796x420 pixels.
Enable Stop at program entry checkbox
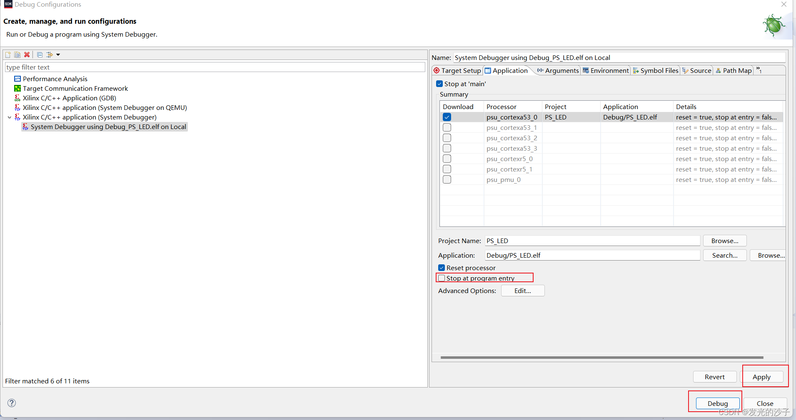coord(442,278)
